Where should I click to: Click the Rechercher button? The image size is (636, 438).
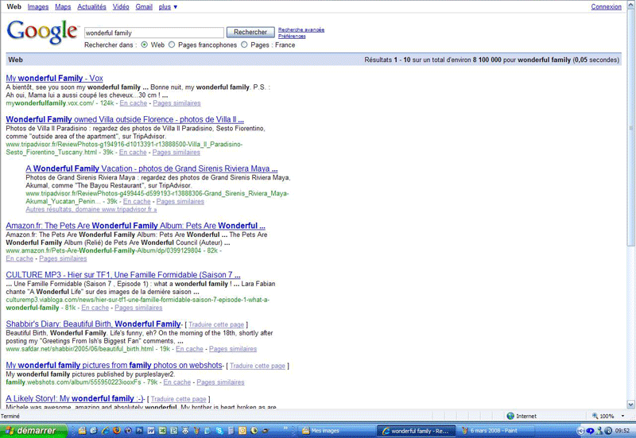pos(250,33)
